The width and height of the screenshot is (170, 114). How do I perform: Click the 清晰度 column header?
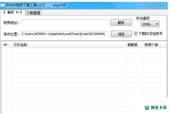point(134,45)
